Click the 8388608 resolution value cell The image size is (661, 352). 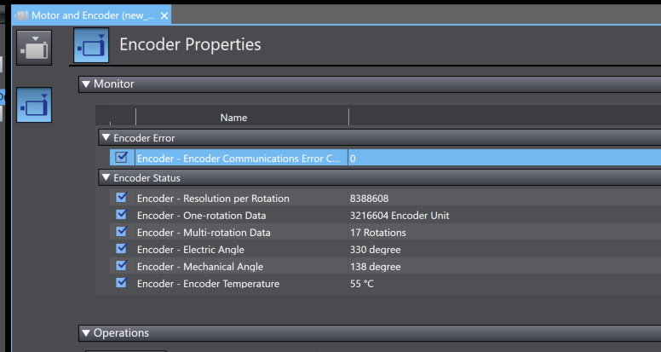[x=370, y=199]
